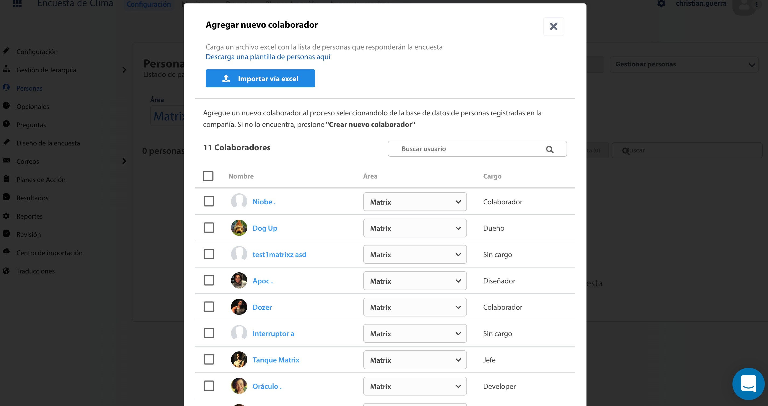Open Preguntas in the sidebar
768x406 pixels.
[31, 125]
